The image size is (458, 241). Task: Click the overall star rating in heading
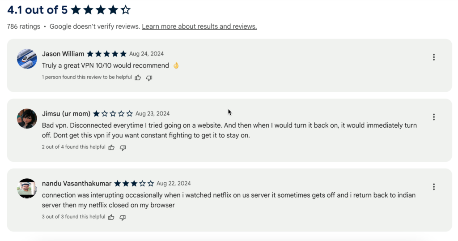click(x=101, y=9)
